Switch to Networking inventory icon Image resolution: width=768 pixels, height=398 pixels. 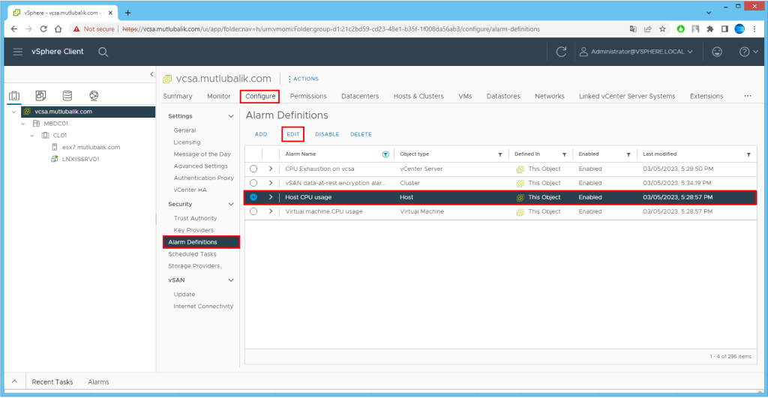coord(94,95)
